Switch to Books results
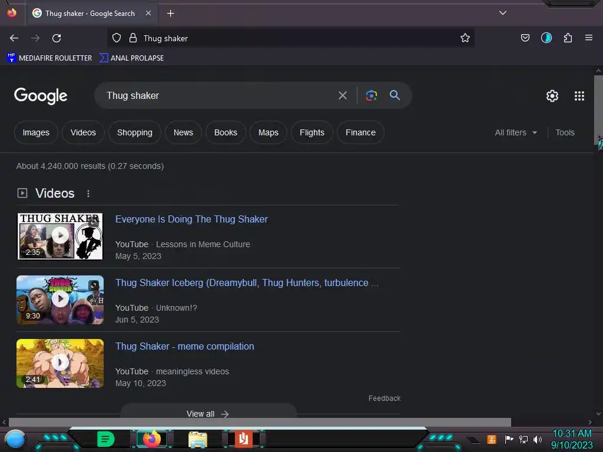This screenshot has height=452, width=603. (226, 132)
